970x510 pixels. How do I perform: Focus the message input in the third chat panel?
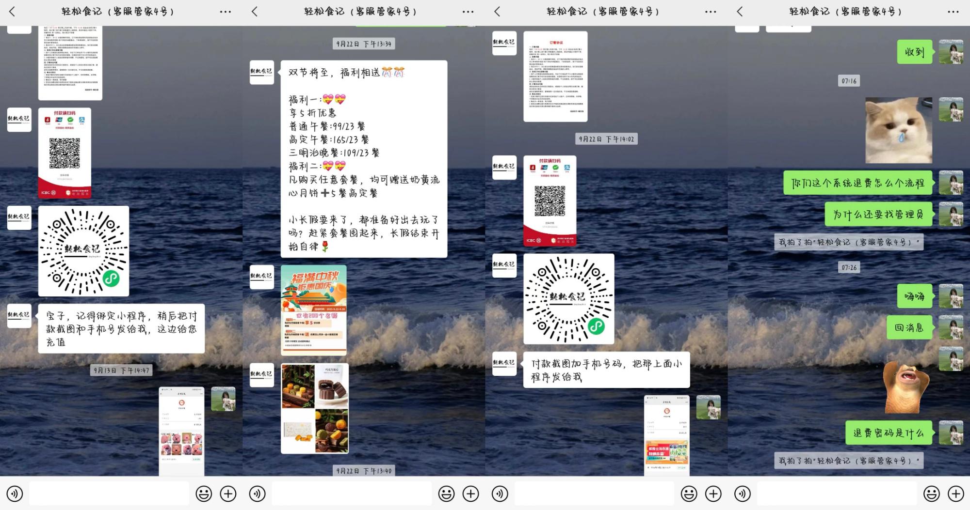click(x=594, y=494)
